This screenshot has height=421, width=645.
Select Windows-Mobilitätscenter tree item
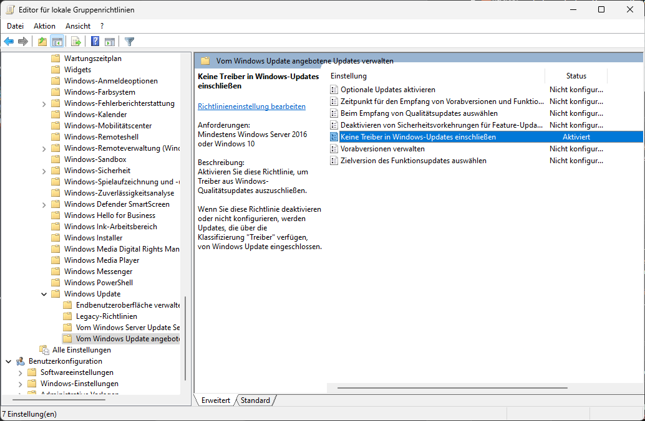point(108,126)
